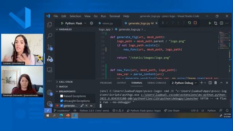Open the Remote Explorer view

click(50, 70)
